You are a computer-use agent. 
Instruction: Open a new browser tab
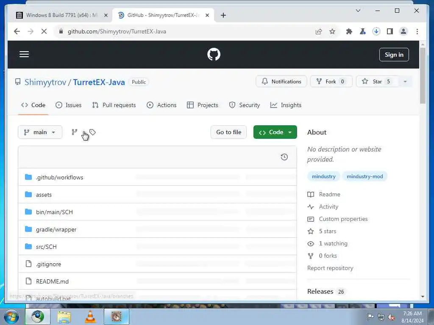(x=223, y=15)
